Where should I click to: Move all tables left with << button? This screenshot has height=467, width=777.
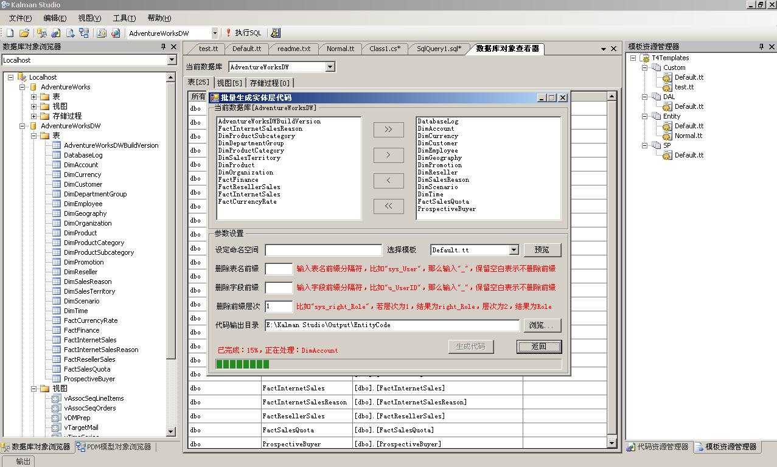[x=388, y=206]
